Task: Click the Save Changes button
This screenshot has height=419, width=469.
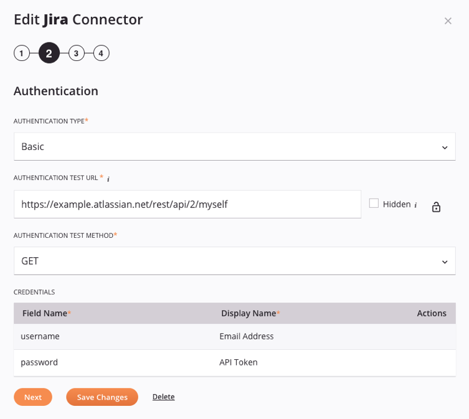Action: 102,397
